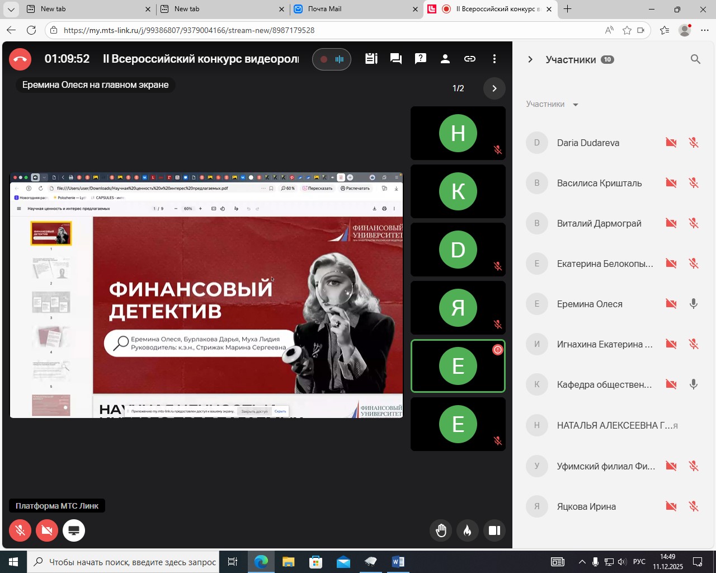Image resolution: width=716 pixels, height=573 pixels.
Task: Click the red hang up call button
Action: tap(20, 59)
